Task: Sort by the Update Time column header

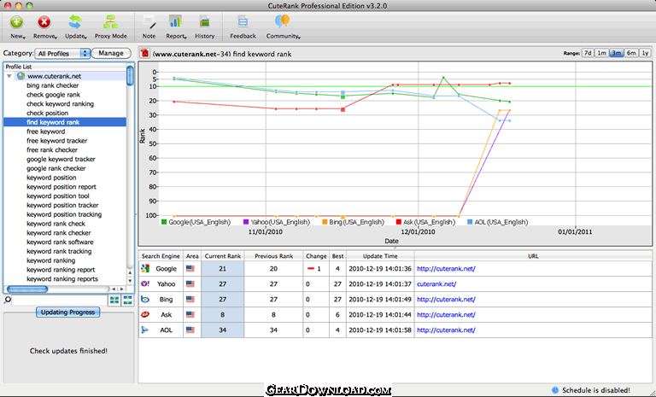Action: tap(380, 256)
